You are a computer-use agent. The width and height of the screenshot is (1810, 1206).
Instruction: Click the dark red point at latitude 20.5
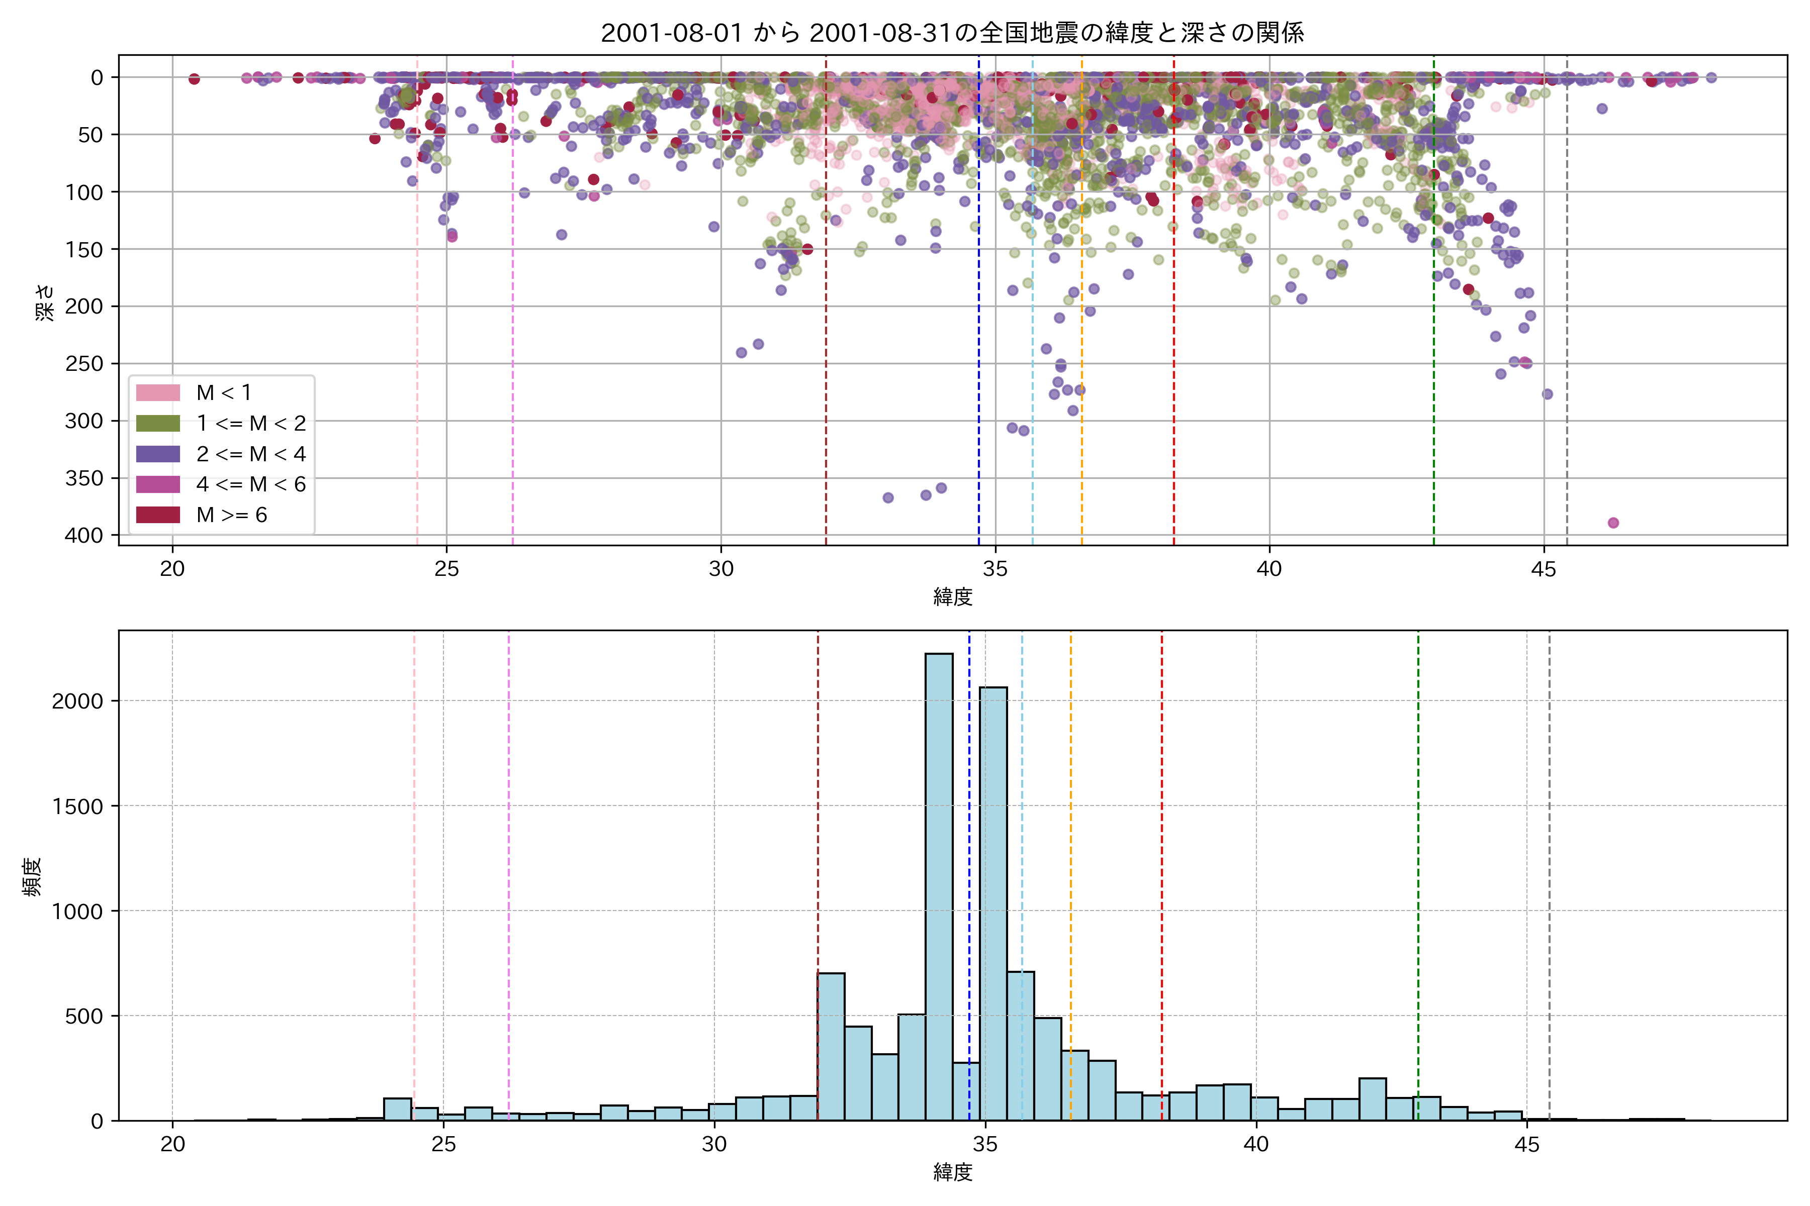[194, 79]
